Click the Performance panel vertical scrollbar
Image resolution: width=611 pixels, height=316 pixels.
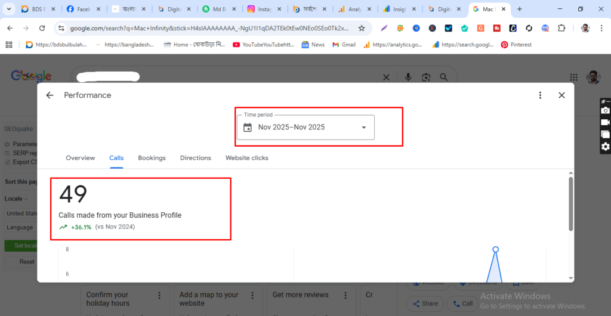pos(571,203)
